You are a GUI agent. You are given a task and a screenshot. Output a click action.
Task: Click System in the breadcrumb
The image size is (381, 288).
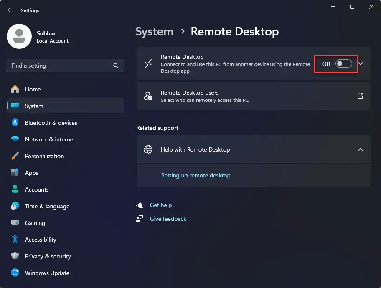click(154, 32)
